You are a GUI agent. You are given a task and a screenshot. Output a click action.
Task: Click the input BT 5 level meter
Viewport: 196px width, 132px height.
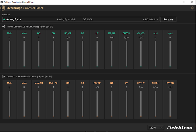pos(82,54)
